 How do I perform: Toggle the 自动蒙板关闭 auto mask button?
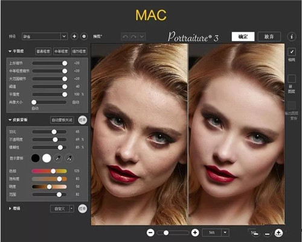coord(62,120)
